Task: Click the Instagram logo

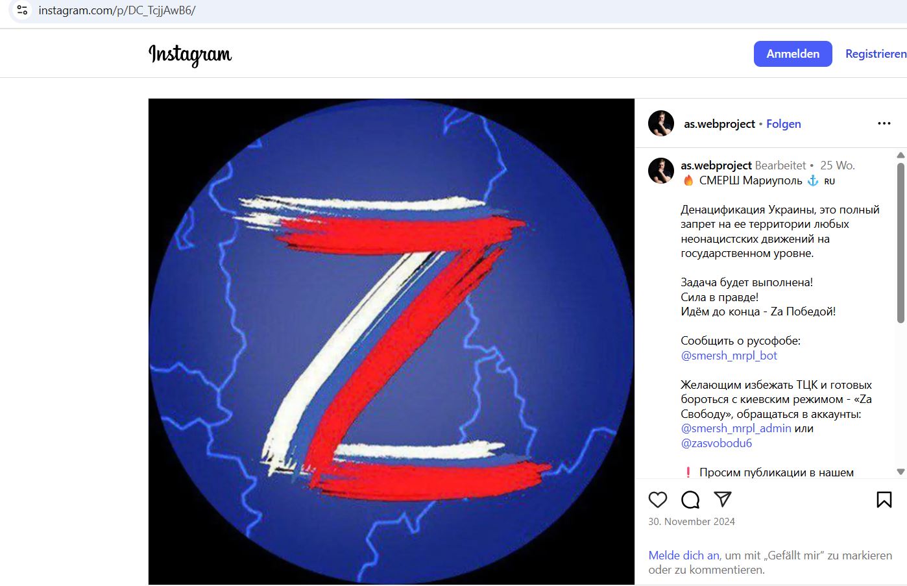Action: point(190,55)
